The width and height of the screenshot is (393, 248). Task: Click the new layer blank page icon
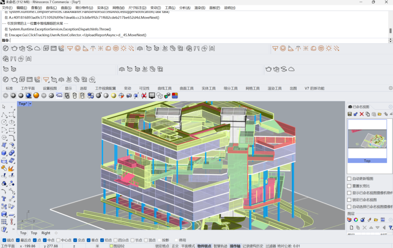[x=352, y=228]
